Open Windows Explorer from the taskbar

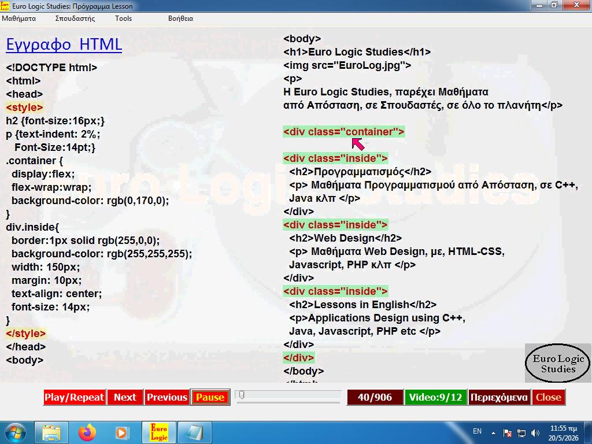pyautogui.click(x=51, y=432)
